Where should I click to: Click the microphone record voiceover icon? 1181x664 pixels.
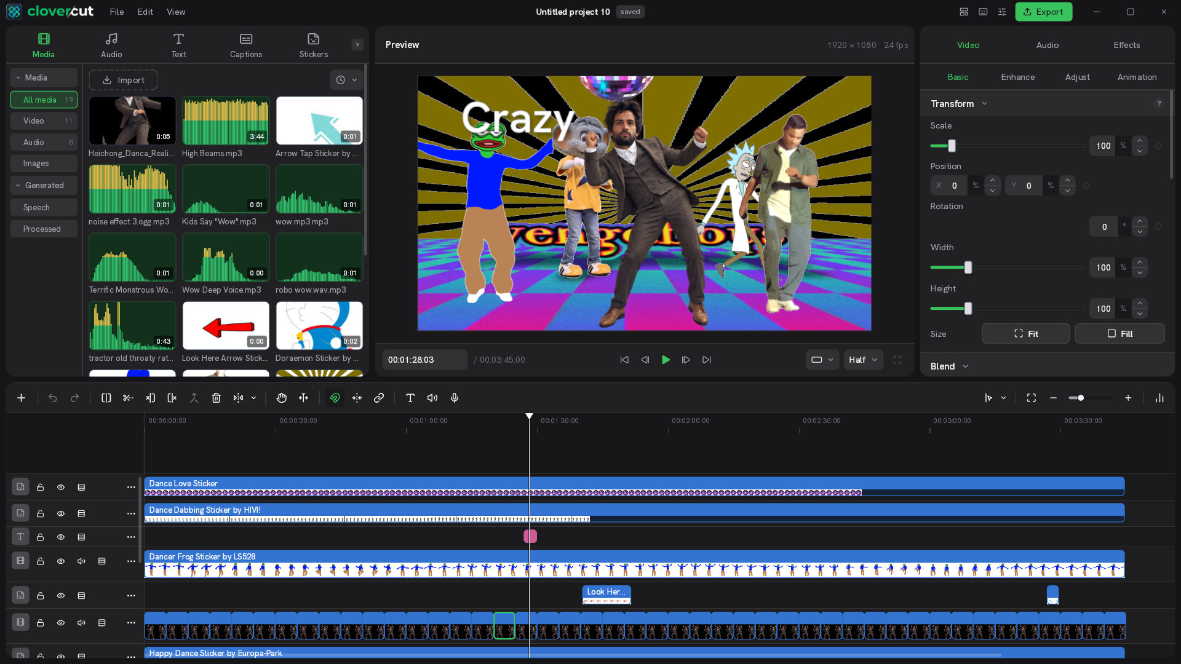[455, 398]
